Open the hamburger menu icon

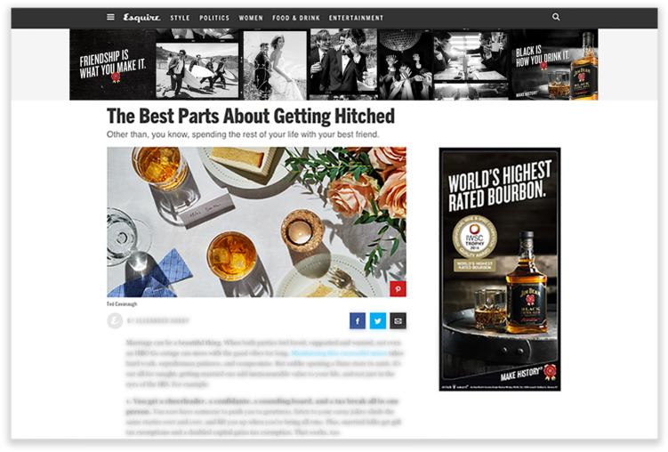click(x=110, y=17)
